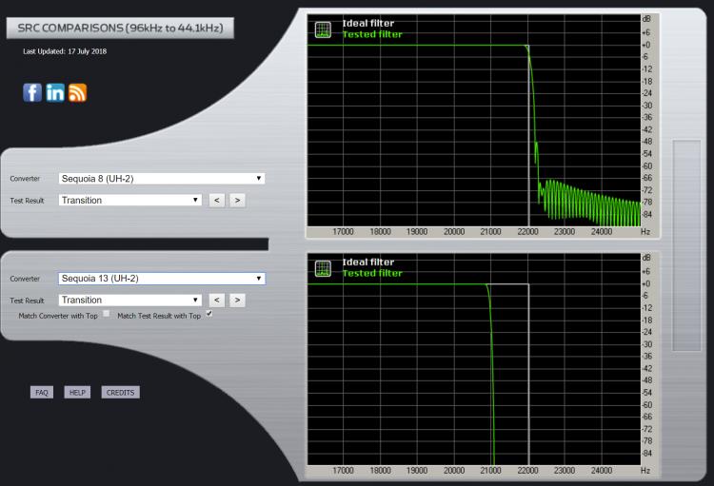This screenshot has height=486, width=714.
Task: Go to previous test result for bottom converter
Action: tap(217, 300)
